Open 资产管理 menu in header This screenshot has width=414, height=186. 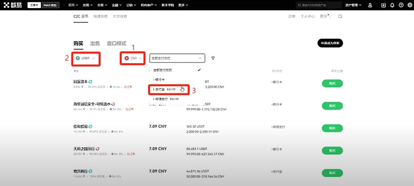pos(353,5)
